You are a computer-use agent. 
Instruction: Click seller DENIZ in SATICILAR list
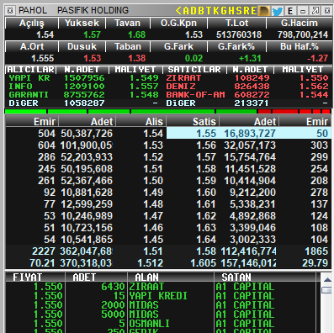(x=181, y=87)
